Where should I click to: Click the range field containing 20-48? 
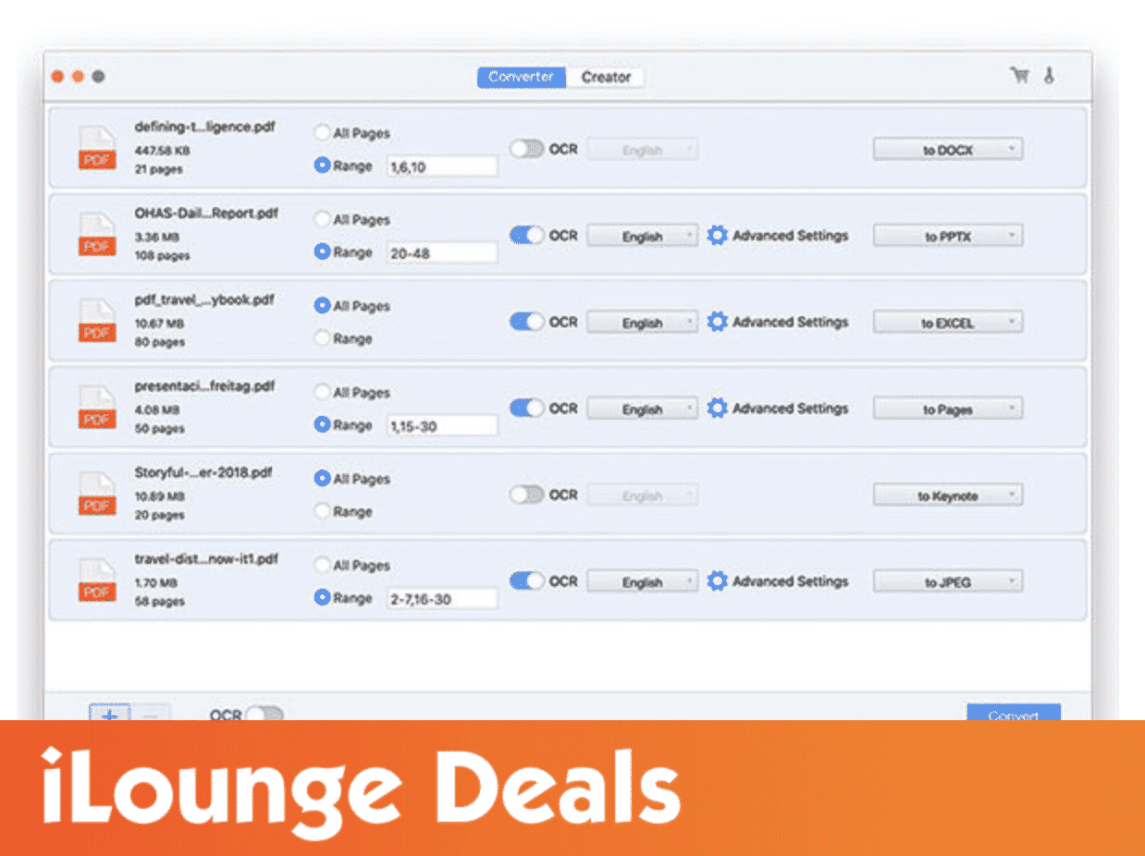click(441, 253)
